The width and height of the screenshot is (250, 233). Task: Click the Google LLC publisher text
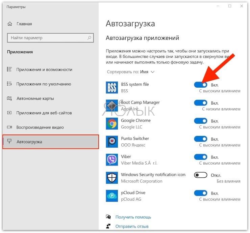[131, 127]
